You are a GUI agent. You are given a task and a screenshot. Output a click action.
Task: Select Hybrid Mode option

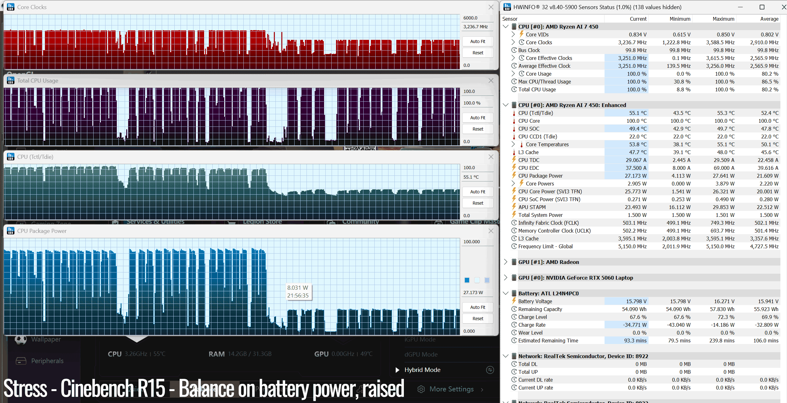pos(422,370)
